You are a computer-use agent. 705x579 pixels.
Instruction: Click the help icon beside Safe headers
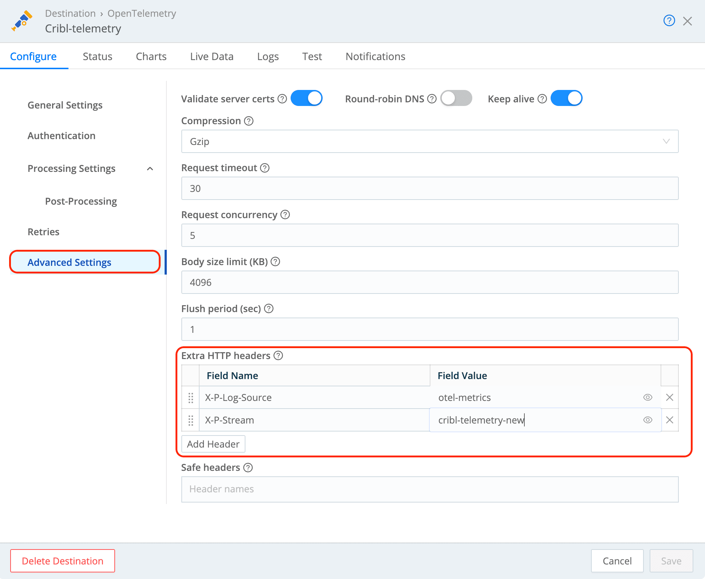(248, 468)
